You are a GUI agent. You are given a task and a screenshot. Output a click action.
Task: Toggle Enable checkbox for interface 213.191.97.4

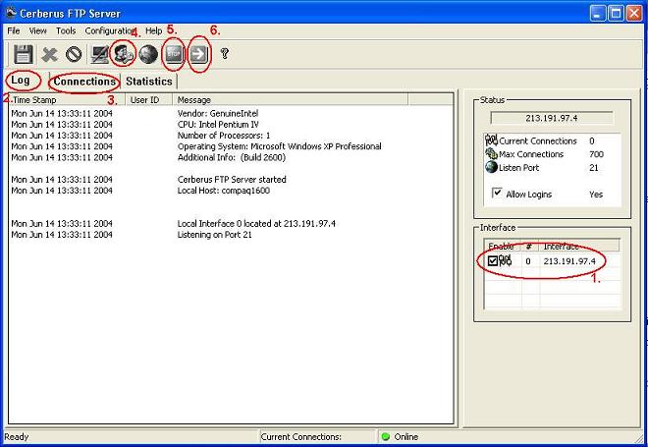[x=493, y=261]
